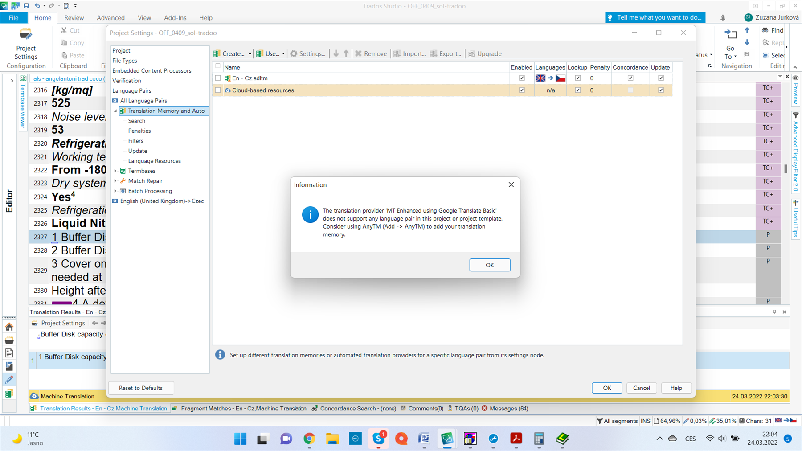This screenshot has height=451, width=802.
Task: Expand the Termbases tree node
Action: [116, 171]
